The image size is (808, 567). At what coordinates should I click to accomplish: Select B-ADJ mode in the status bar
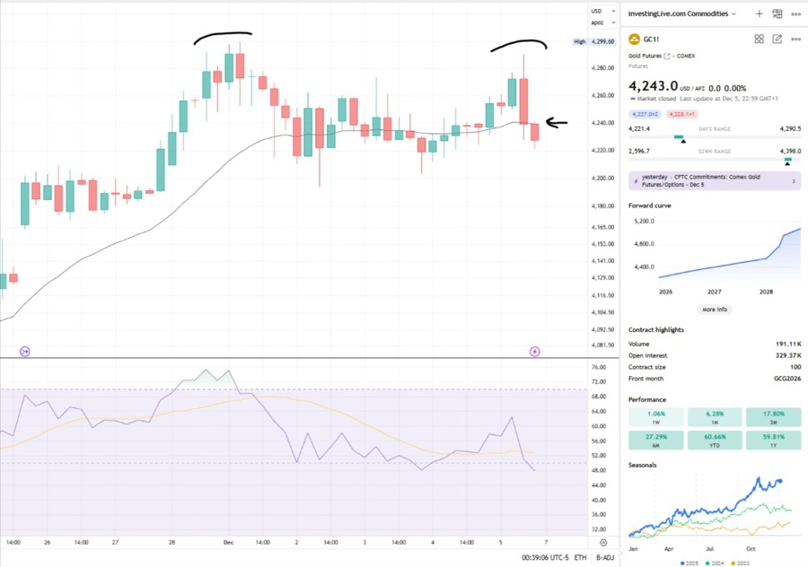pyautogui.click(x=605, y=557)
